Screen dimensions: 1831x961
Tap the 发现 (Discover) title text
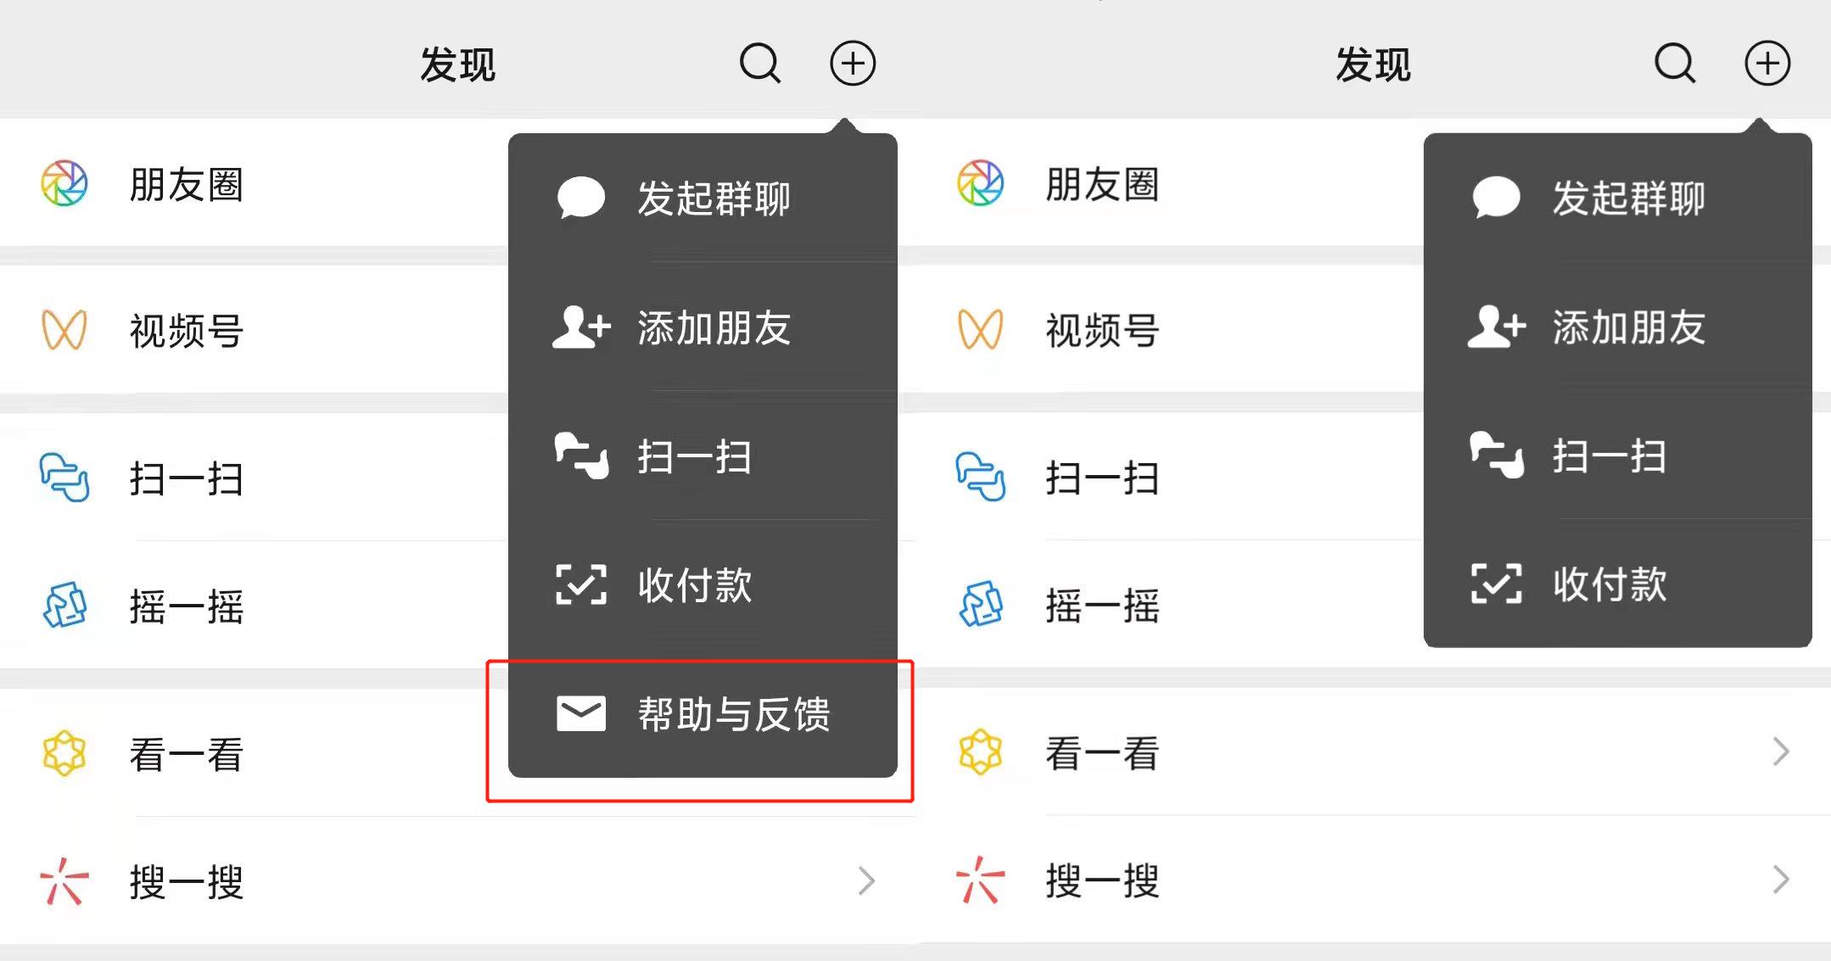(457, 64)
